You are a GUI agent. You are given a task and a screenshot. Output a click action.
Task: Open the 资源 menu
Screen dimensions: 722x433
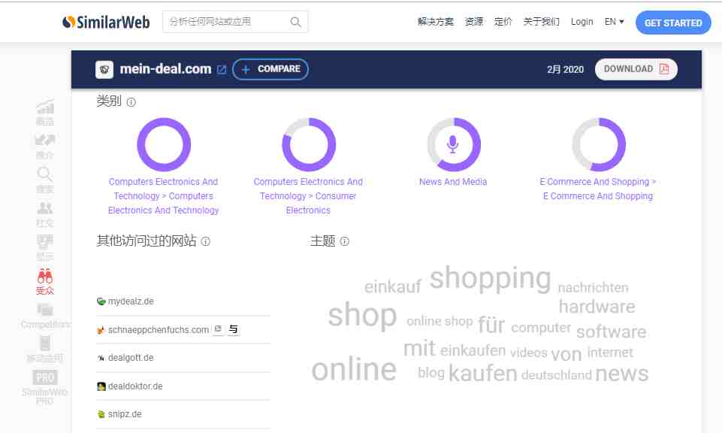pos(473,22)
